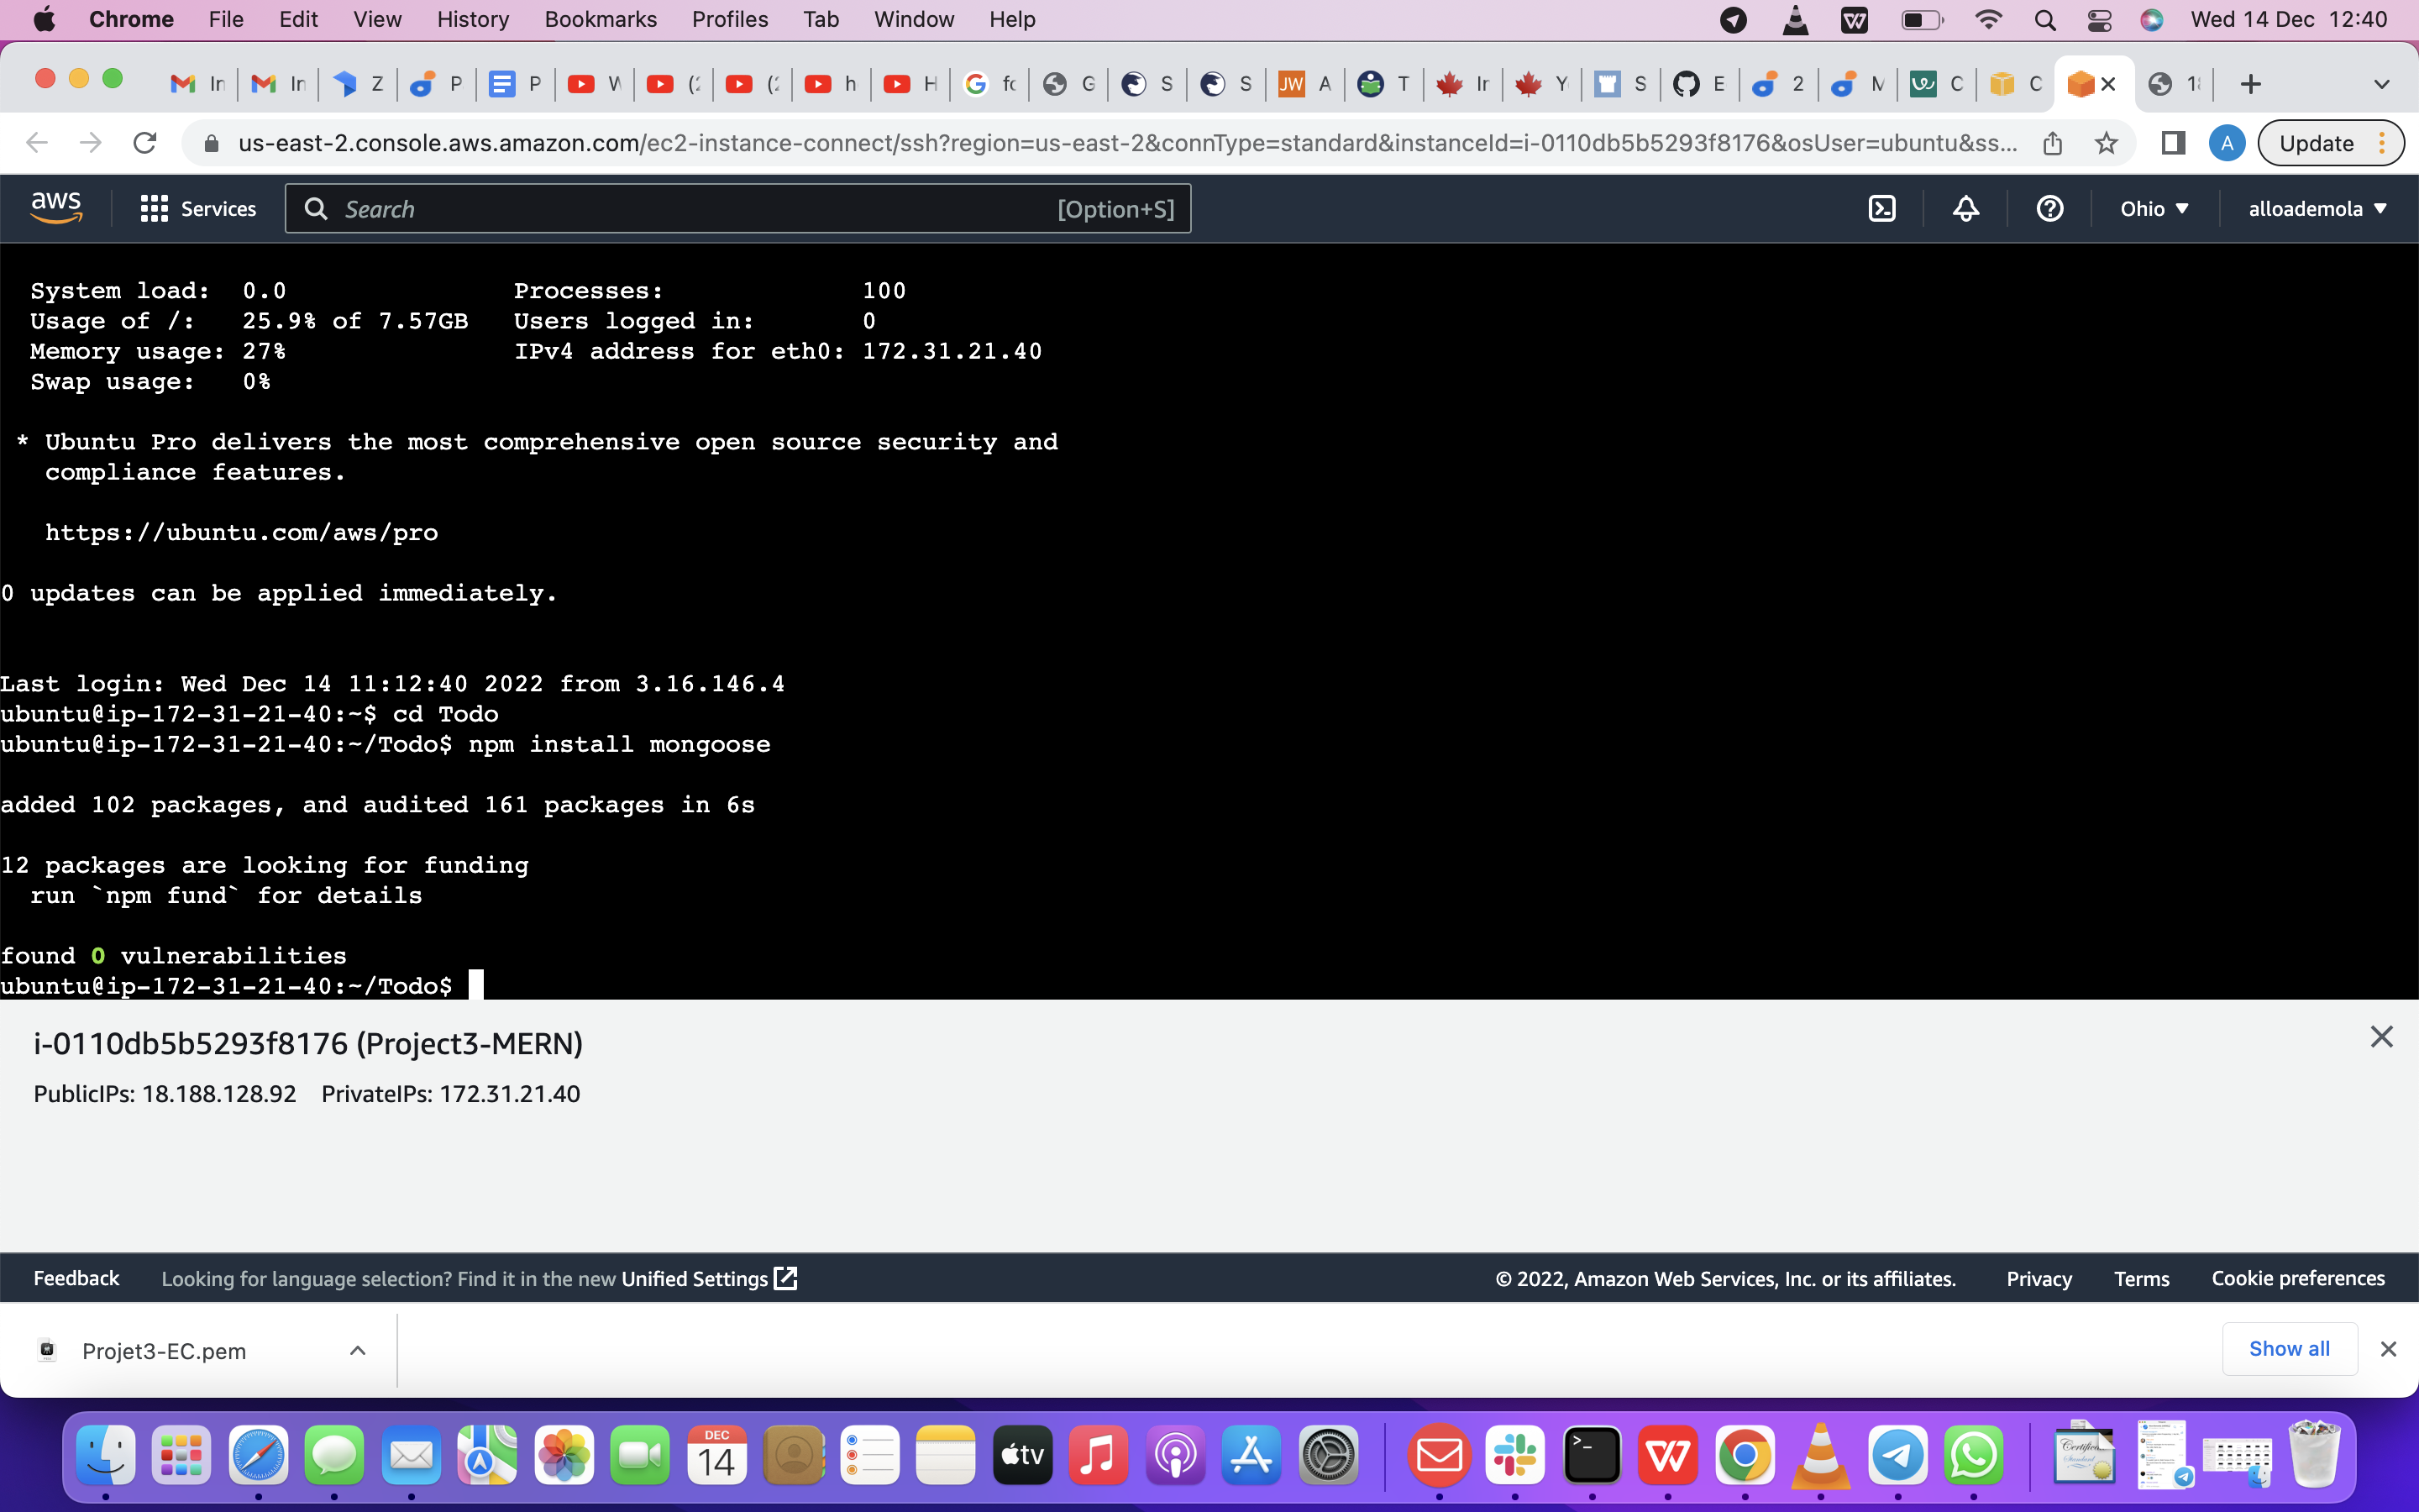Expand the Projet3-EC.pem download options chevron
The height and width of the screenshot is (1512, 2419).
click(x=357, y=1350)
